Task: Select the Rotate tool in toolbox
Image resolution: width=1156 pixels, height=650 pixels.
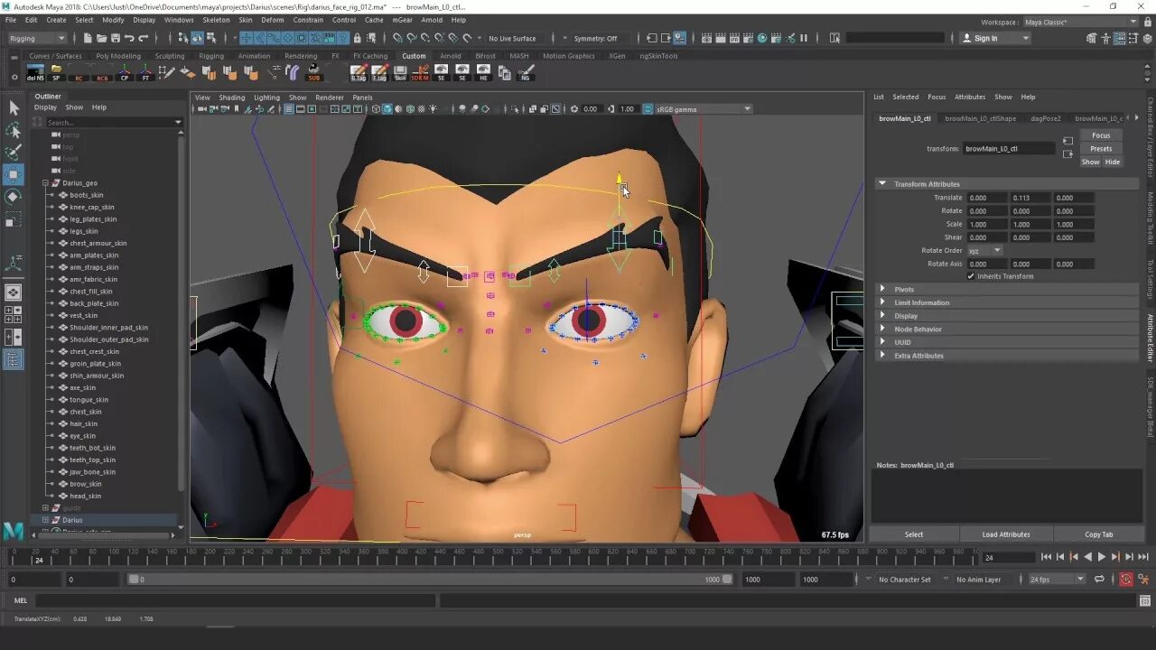Action: click(14, 196)
